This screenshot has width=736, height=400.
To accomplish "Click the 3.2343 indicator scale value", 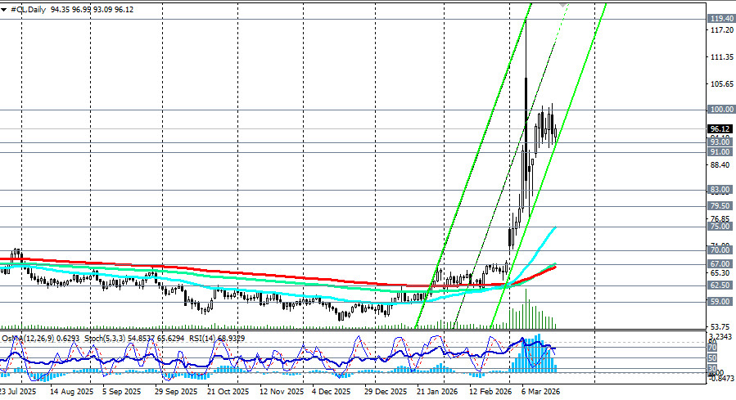I will pyautogui.click(x=720, y=337).
